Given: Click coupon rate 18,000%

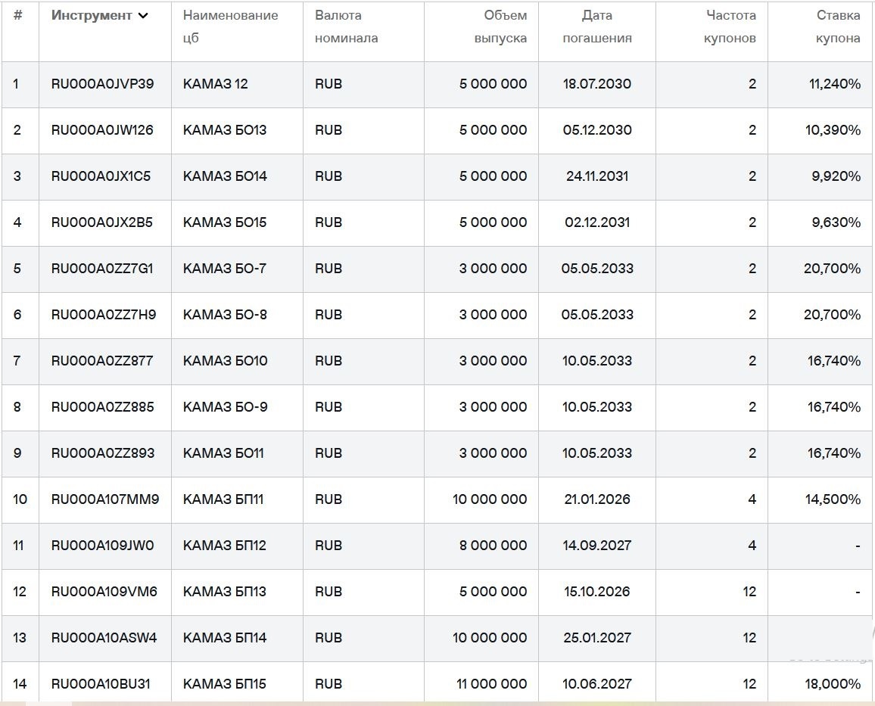Looking at the screenshot, I should [x=833, y=684].
